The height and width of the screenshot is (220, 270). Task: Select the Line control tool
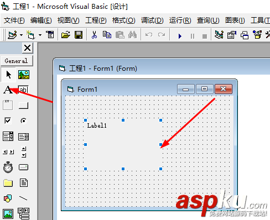click(23, 198)
